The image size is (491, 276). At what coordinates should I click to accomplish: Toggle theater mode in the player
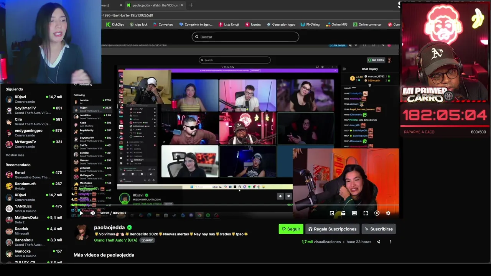click(x=354, y=213)
